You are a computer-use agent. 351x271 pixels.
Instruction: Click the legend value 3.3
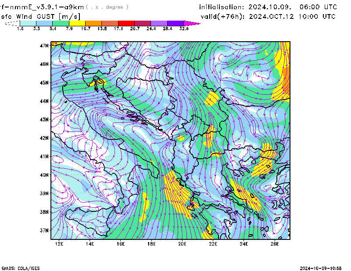click(36, 29)
